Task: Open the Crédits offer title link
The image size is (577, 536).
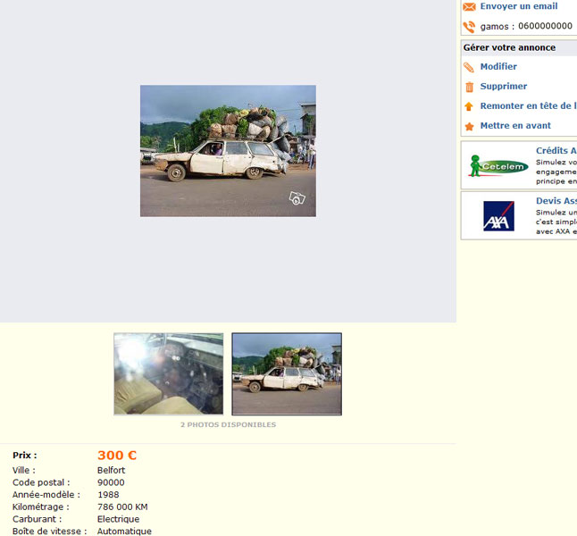Action: [556, 151]
